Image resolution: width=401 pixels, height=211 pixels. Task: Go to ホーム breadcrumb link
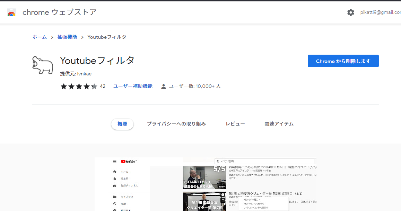pyautogui.click(x=40, y=37)
